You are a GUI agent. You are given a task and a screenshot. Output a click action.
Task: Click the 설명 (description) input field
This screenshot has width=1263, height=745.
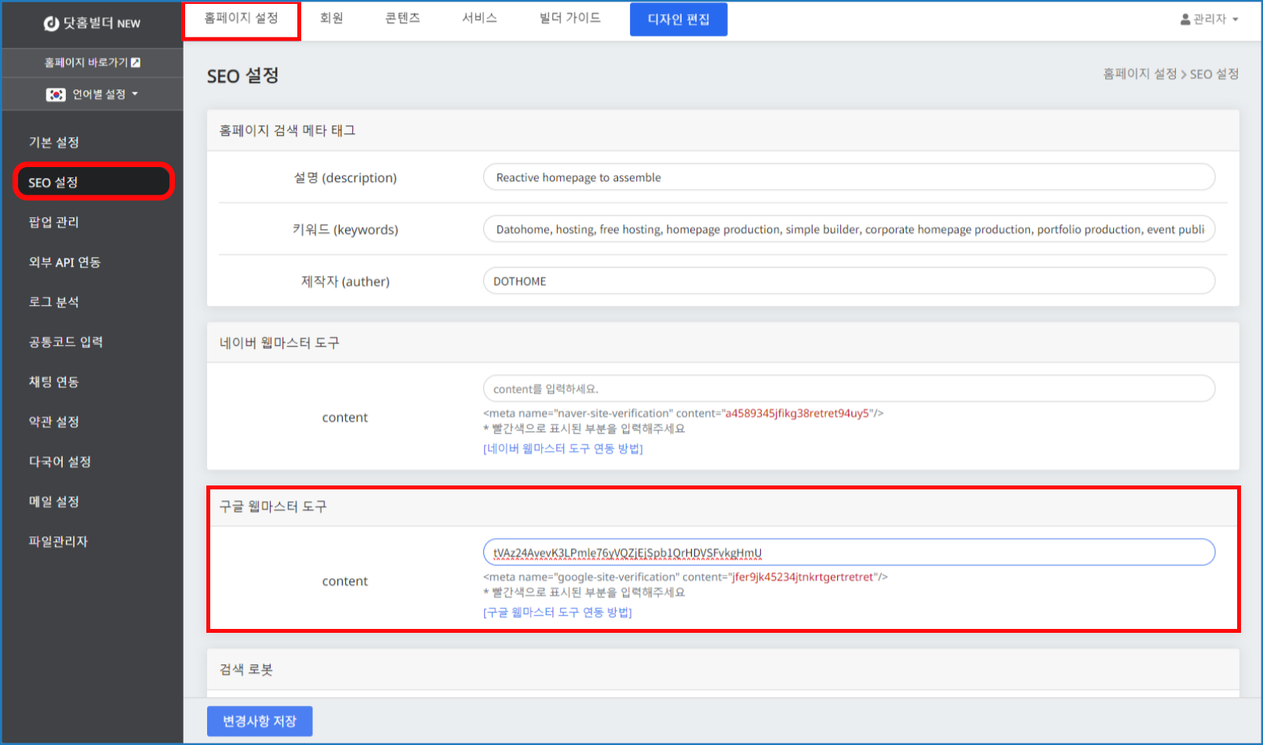click(x=848, y=178)
